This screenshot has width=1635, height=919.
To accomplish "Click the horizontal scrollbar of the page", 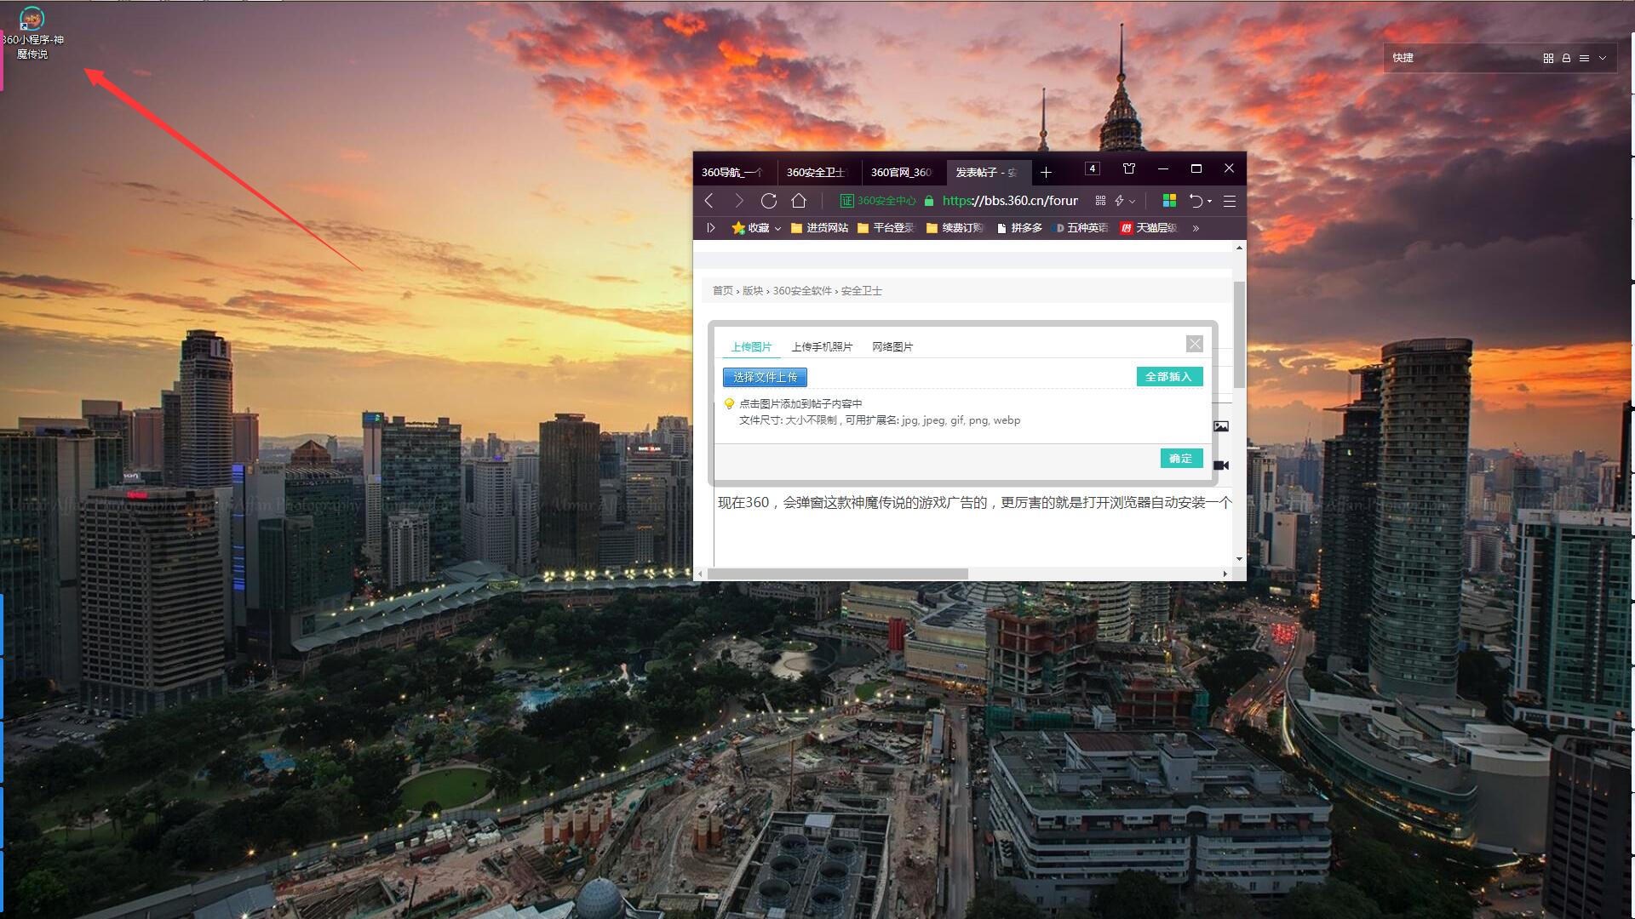I will (838, 574).
